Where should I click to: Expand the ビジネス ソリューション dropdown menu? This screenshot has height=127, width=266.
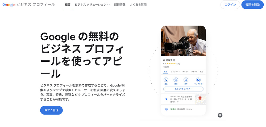tap(92, 5)
